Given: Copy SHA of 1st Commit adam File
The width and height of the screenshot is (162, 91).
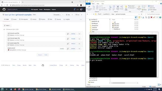Looking at the screenshot, I should (x=68, y=44).
